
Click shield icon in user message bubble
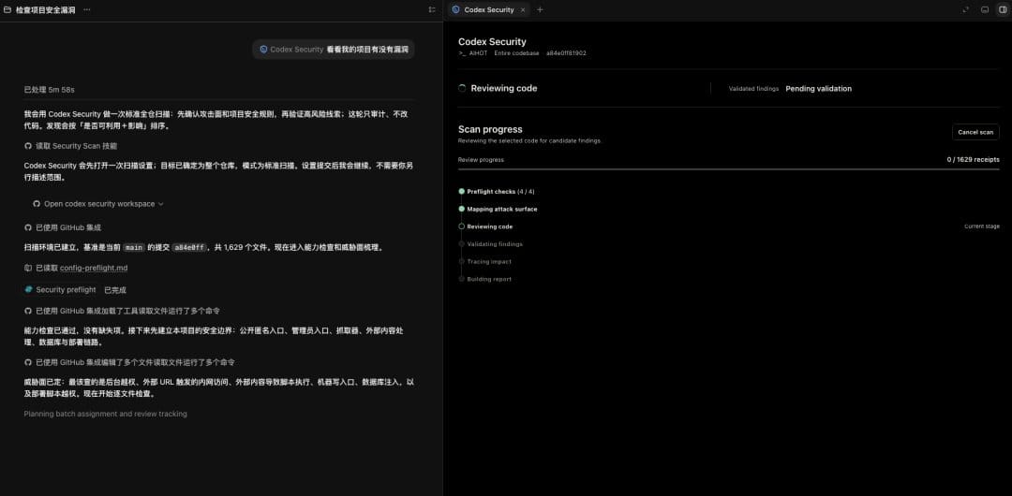click(263, 49)
